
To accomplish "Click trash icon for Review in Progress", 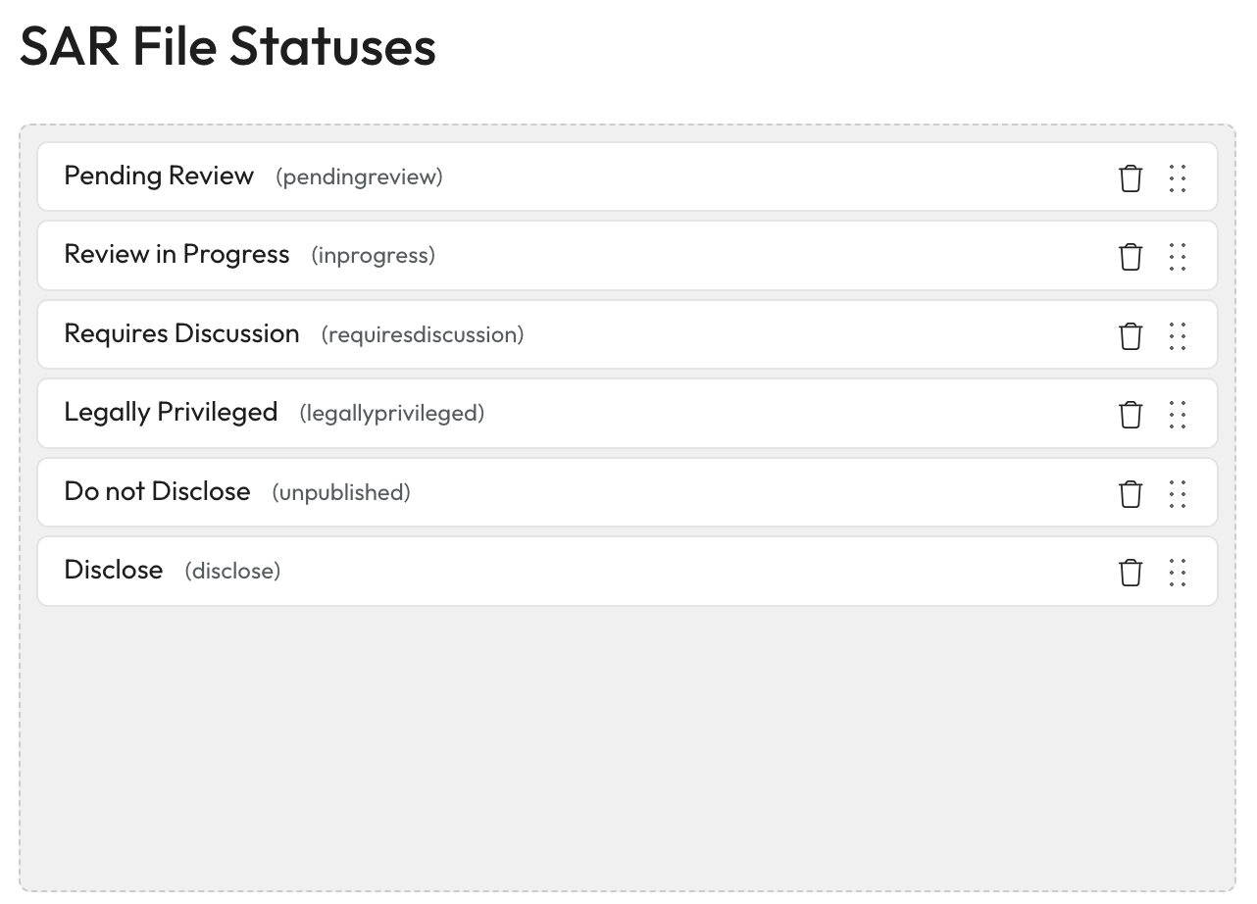I will [1131, 257].
